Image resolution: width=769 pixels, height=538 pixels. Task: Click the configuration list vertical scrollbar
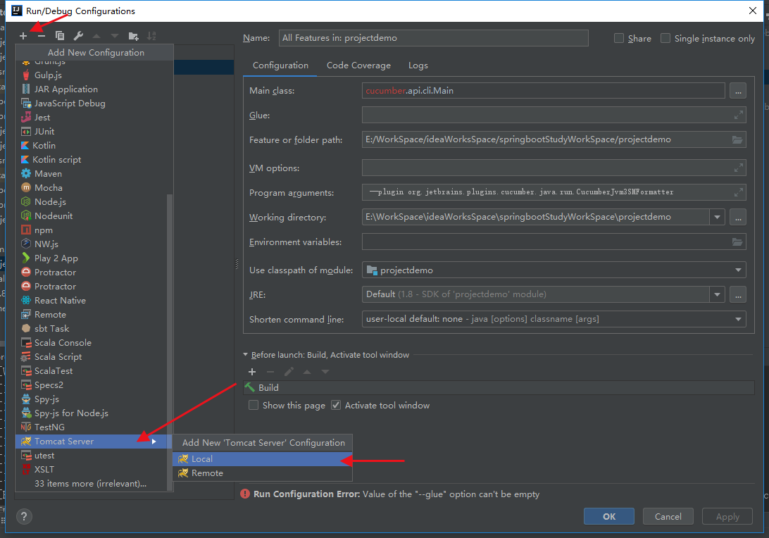coord(170,342)
